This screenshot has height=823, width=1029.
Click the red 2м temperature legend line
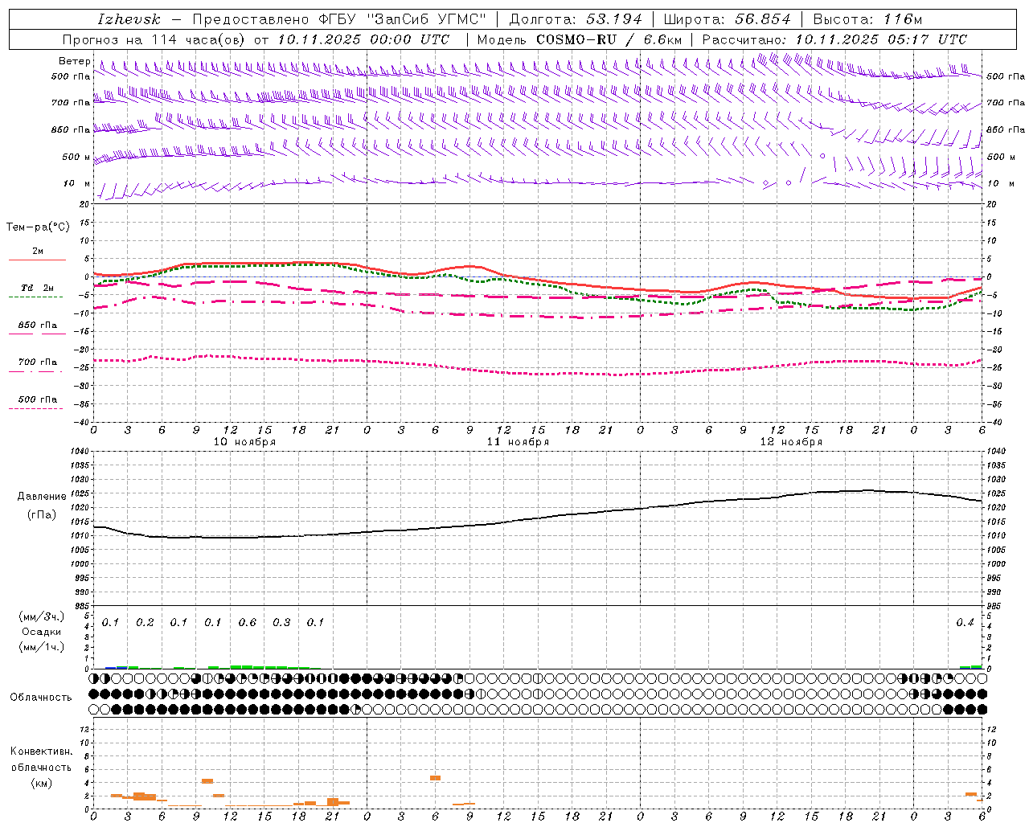(37, 260)
